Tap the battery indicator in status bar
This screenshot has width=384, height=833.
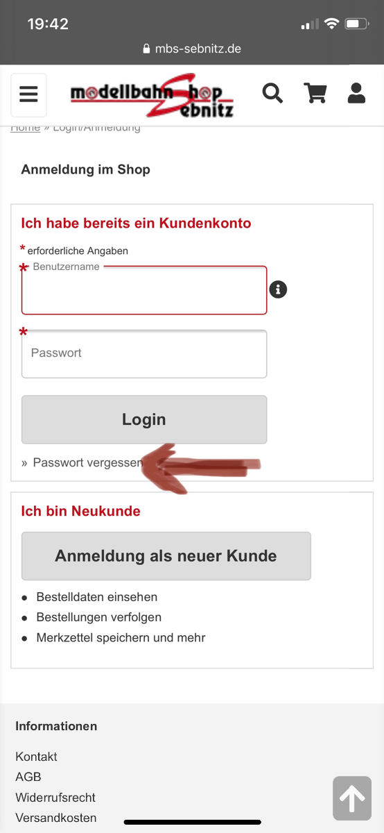[x=356, y=25]
